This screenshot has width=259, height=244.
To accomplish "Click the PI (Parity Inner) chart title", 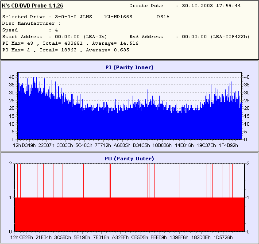I will [x=129, y=67].
